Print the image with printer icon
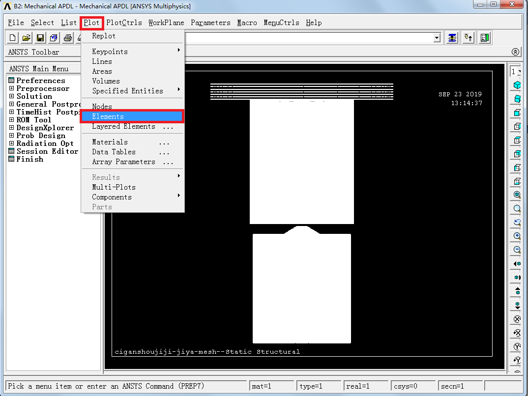Image resolution: width=528 pixels, height=396 pixels. tap(67, 38)
